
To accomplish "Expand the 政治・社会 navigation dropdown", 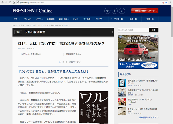I will (64, 19).
